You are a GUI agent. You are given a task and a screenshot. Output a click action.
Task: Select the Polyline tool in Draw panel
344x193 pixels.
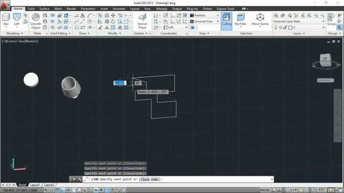click(76, 16)
